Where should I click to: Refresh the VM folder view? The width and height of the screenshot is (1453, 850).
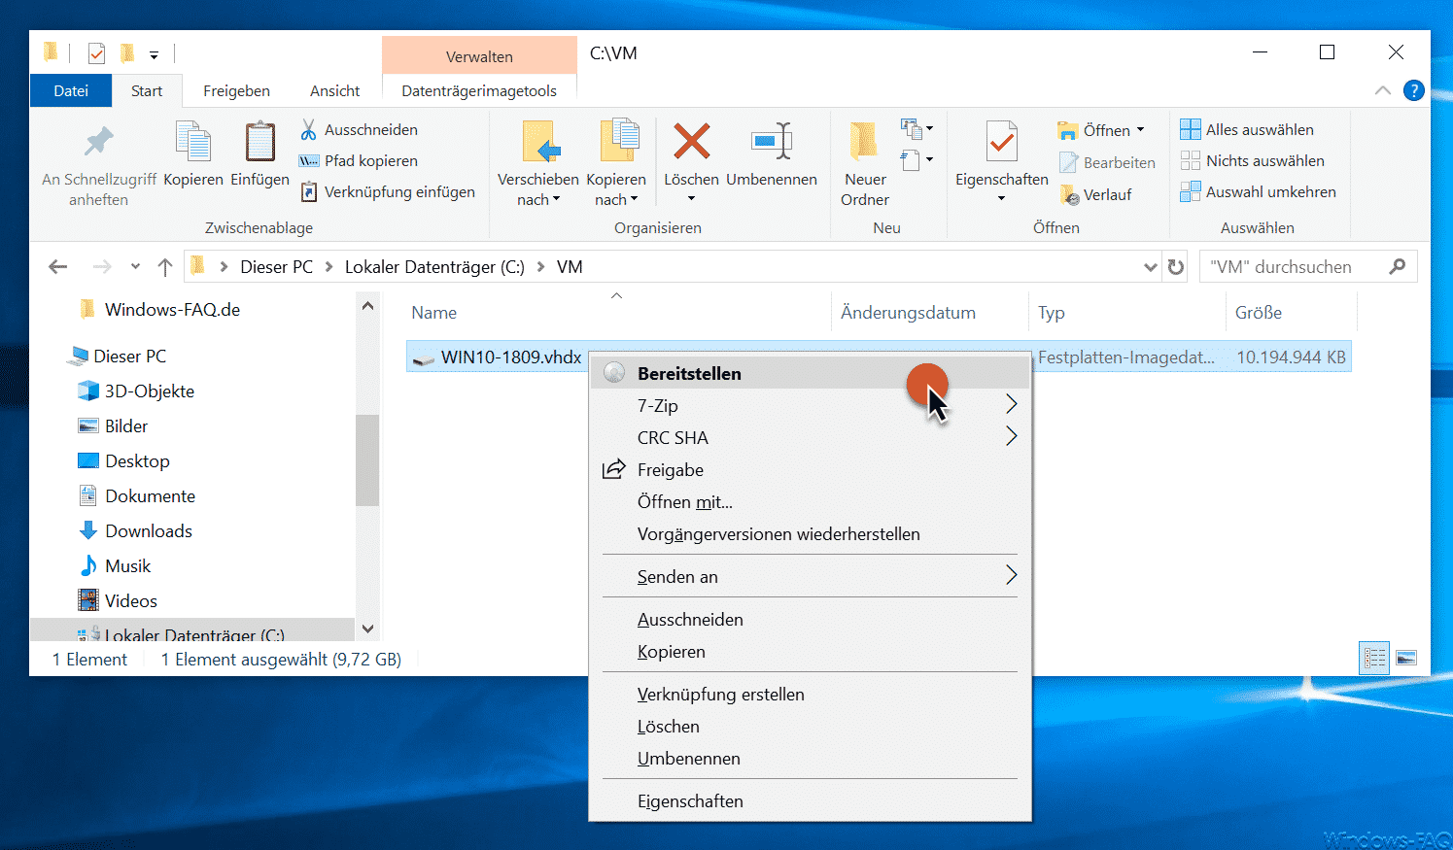tap(1176, 266)
